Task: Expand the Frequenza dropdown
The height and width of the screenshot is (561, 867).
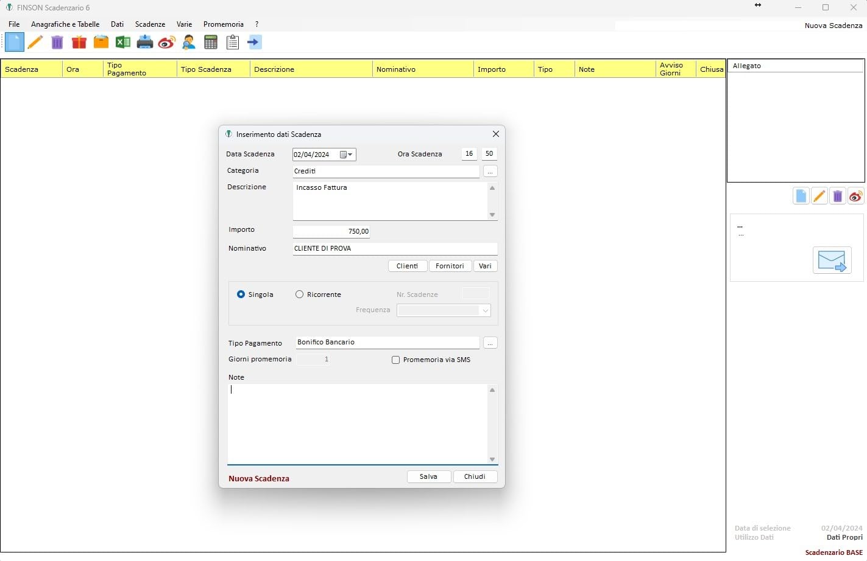Action: click(485, 310)
